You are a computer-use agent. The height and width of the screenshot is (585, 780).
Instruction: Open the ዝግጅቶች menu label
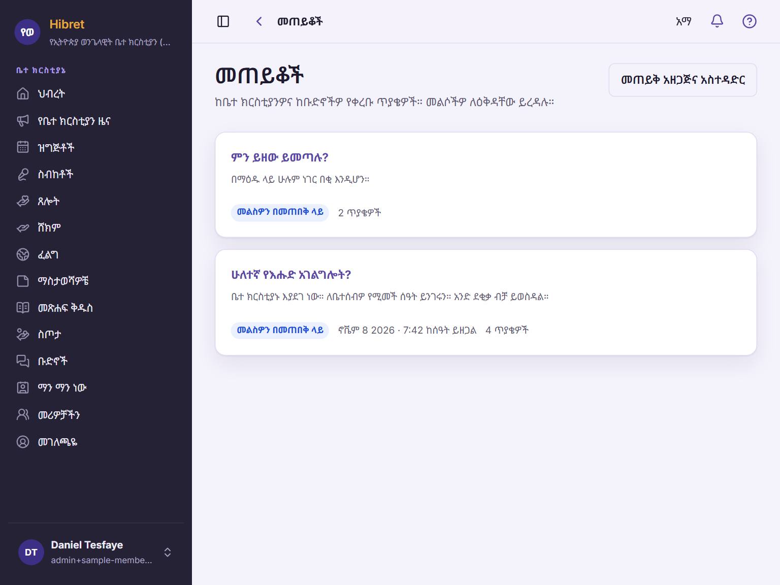56,147
